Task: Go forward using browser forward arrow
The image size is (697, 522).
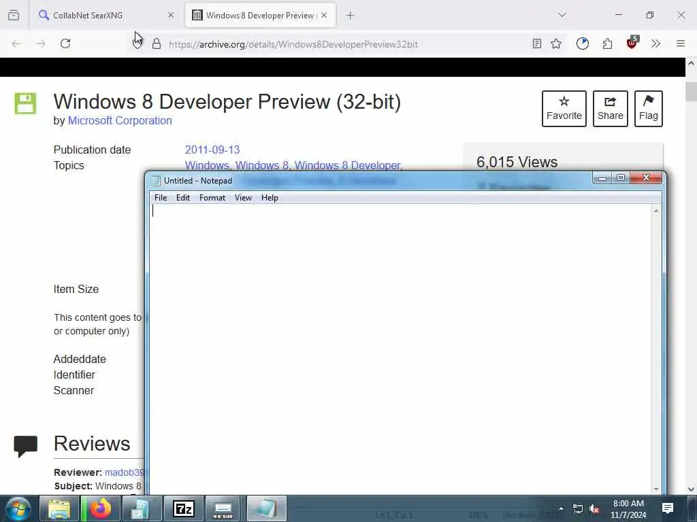Action: coord(41,43)
